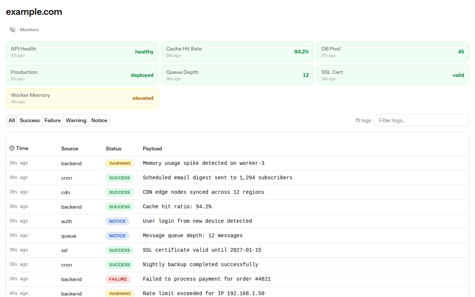View the SSL Cert monitor card
Screen dimensions: 475x297
393,75
